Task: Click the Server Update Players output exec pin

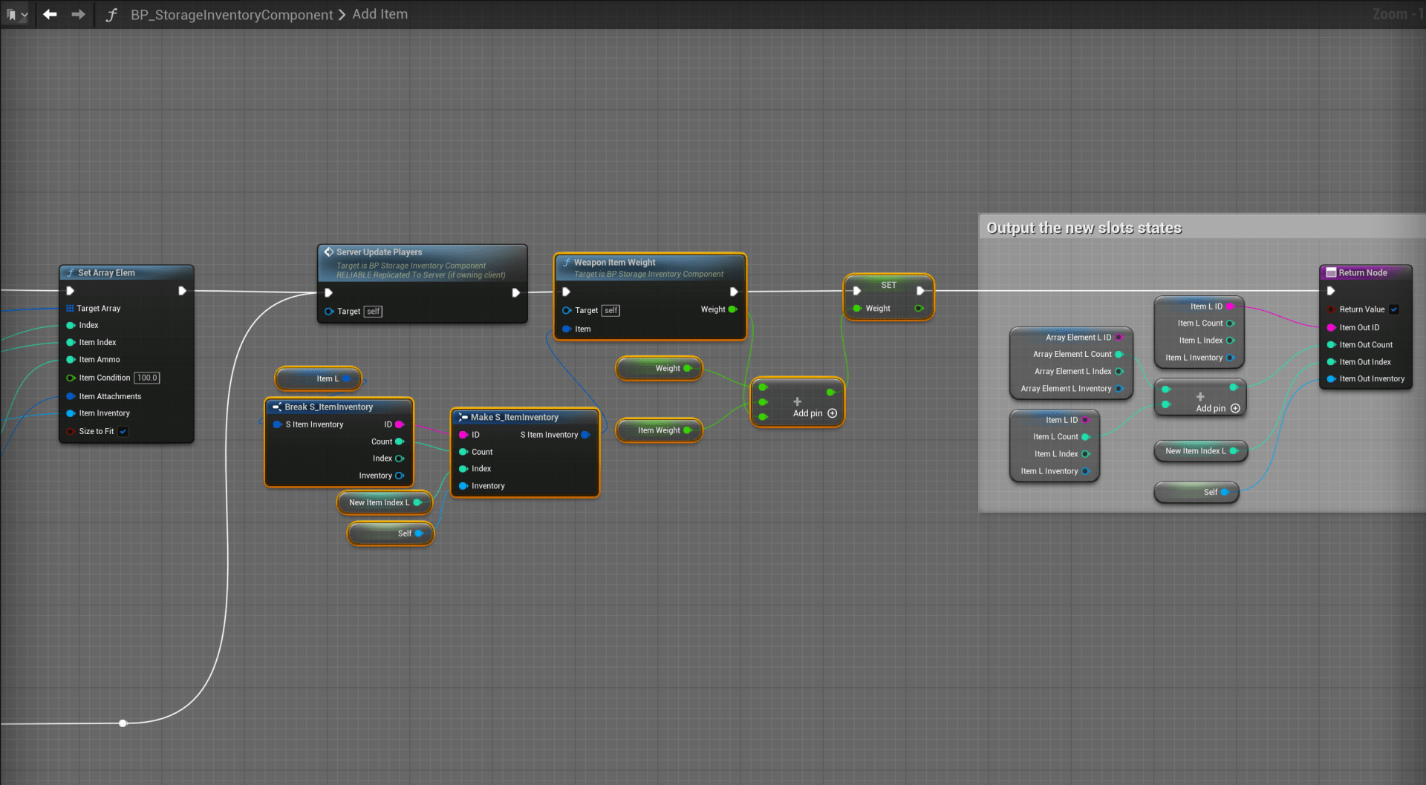Action: [515, 292]
